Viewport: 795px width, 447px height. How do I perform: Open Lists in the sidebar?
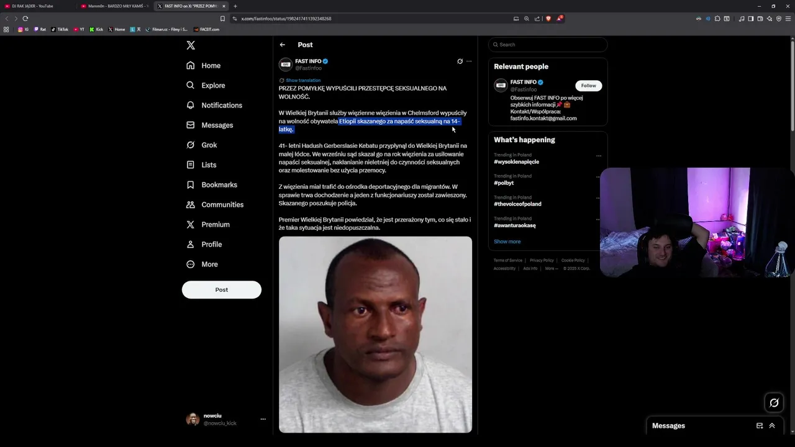pyautogui.click(x=201, y=165)
